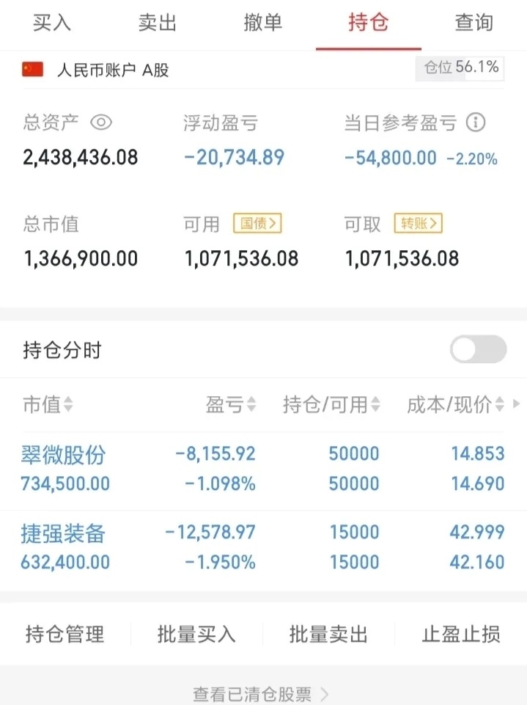Open the 查询 tab

(474, 23)
